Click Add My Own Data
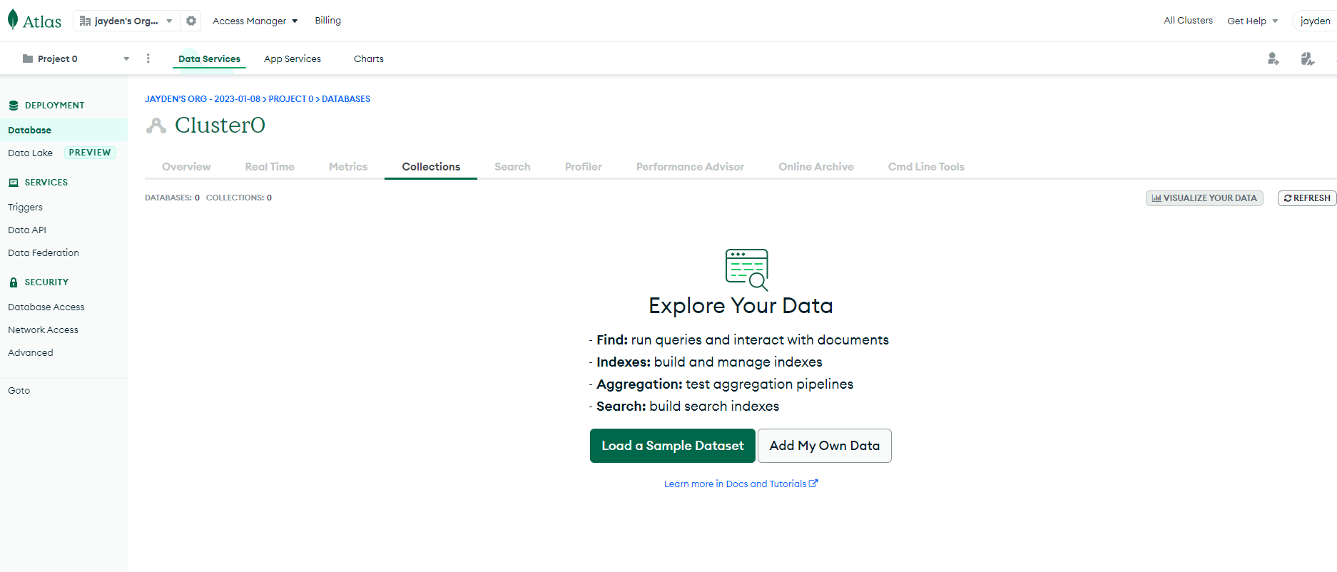 coord(825,446)
